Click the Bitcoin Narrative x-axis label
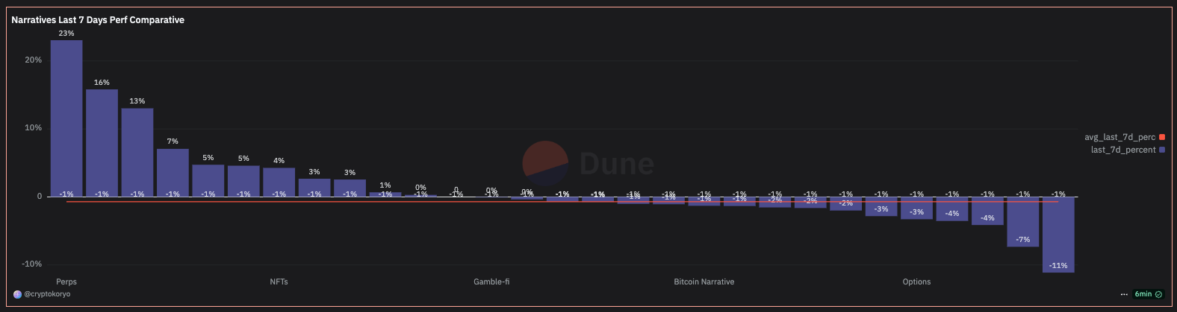Viewport: 1177px width, 312px height. [x=704, y=281]
